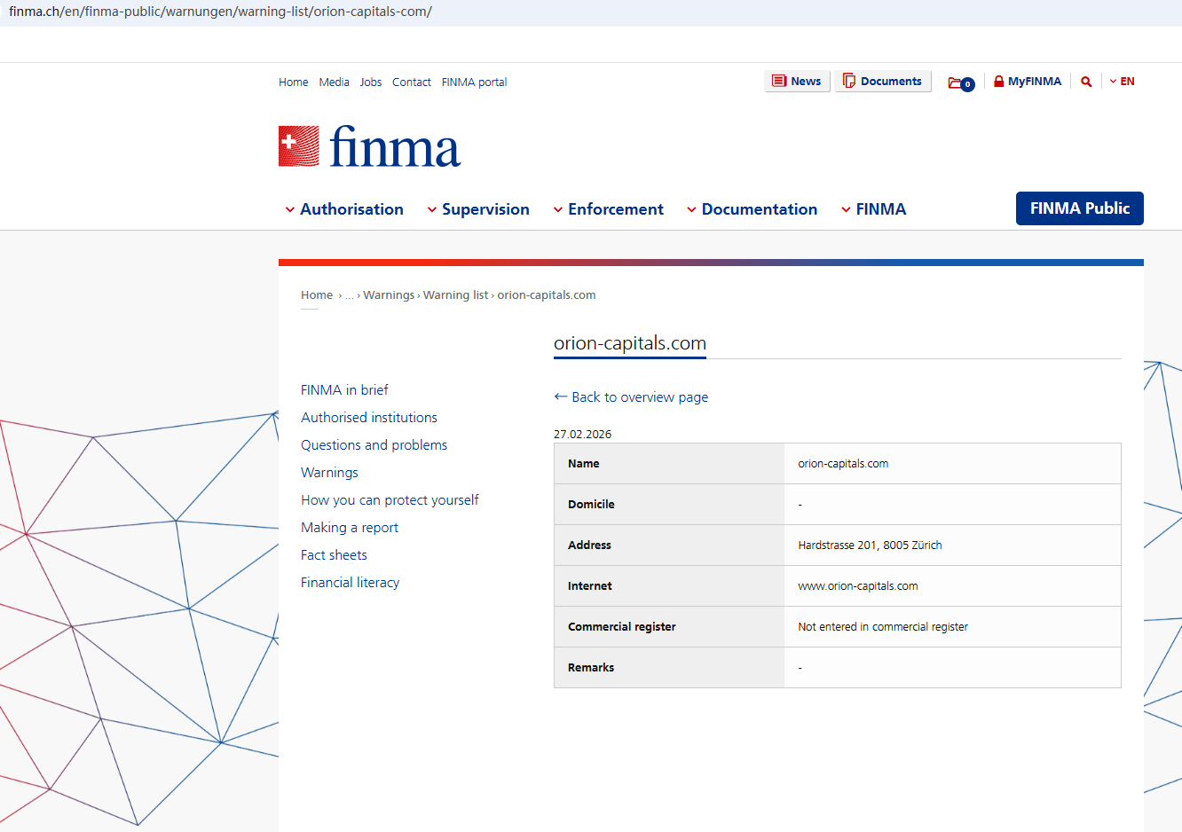
Task: Click the breadcrumb ellipsis
Action: coord(350,296)
